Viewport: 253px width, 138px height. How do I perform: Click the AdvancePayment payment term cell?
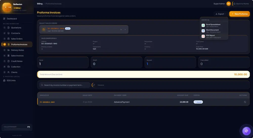122,102
